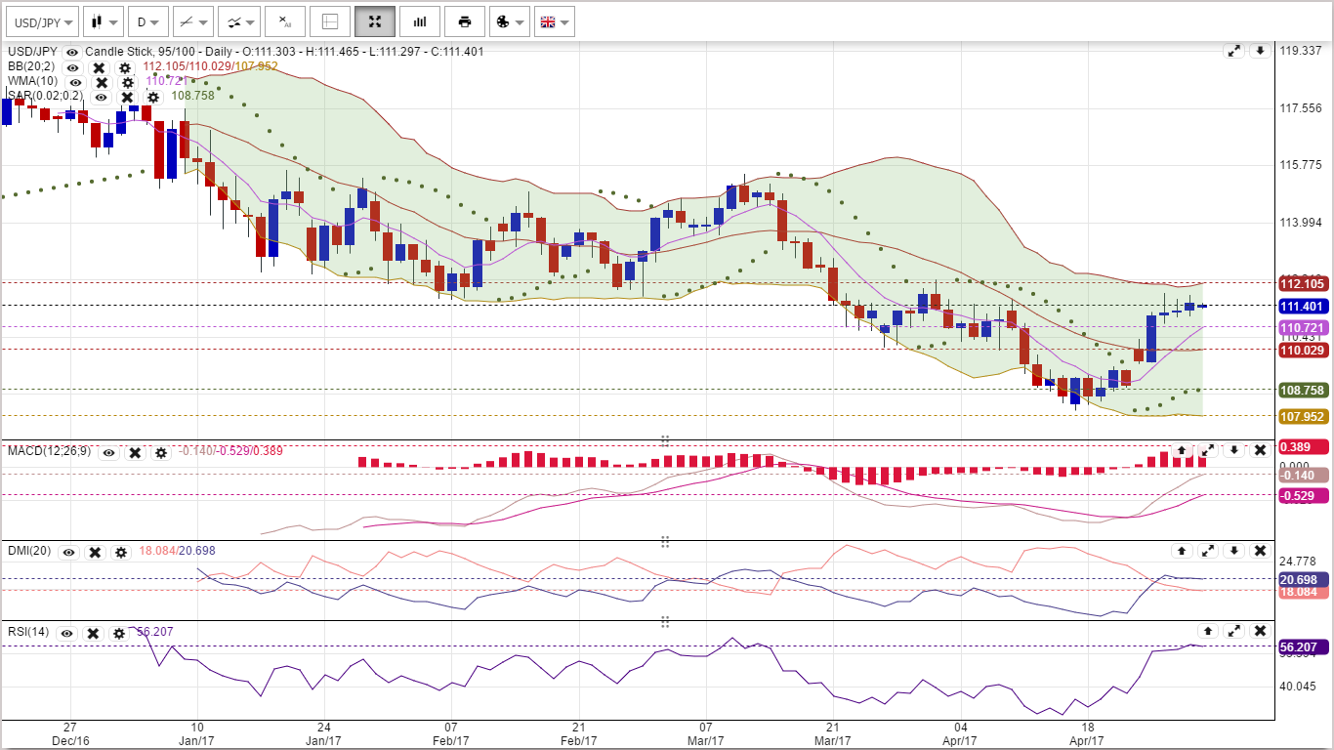Image resolution: width=1334 pixels, height=750 pixels.
Task: Toggle the crosshair grid tool
Action: click(x=330, y=21)
